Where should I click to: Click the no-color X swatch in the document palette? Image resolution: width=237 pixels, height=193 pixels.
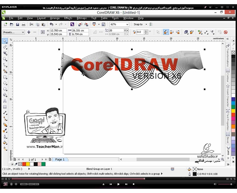20,164
